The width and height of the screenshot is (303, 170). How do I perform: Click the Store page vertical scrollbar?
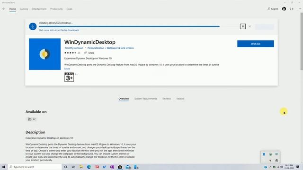pos(302,42)
